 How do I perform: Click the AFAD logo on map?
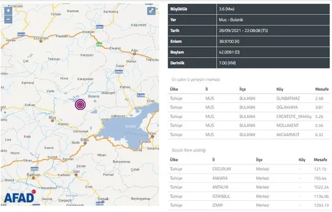tap(20, 197)
